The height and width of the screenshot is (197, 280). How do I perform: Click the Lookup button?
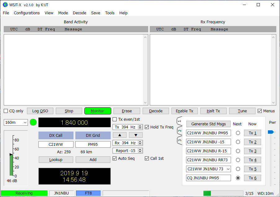click(x=56, y=160)
